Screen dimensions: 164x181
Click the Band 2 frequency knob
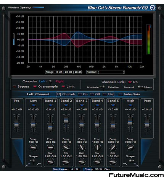(x=66, y=148)
